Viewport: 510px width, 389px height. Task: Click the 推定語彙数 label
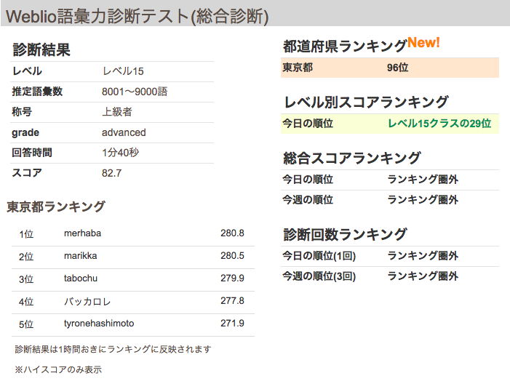pos(37,92)
